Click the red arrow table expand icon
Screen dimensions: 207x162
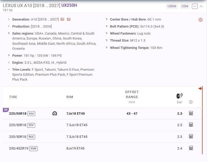(200, 88)
